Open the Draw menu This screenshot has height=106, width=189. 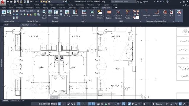(x=51, y=5)
